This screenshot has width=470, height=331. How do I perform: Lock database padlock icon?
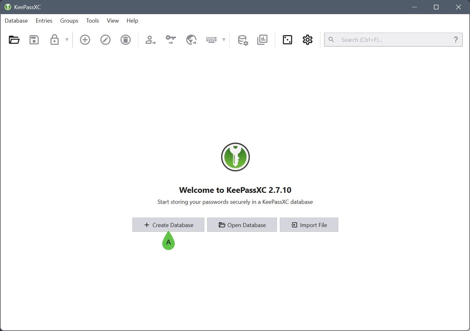[x=54, y=40]
